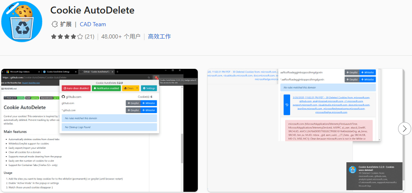Click the blue restore arrow icon
The width and height of the screenshot is (412, 193).
287,104
